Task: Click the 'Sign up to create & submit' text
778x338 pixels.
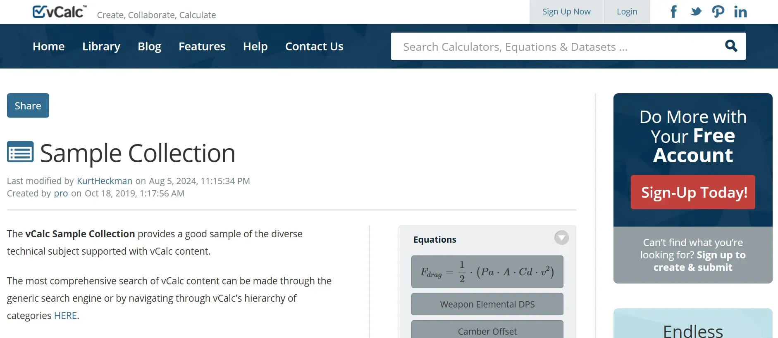Action: [x=700, y=261]
